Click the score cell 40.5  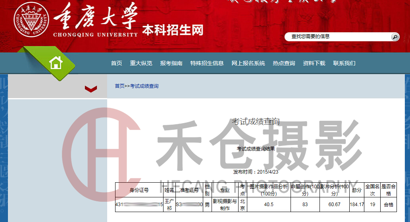269,205
